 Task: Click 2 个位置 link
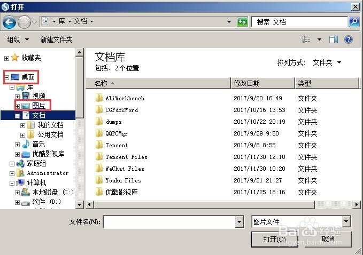[127, 68]
